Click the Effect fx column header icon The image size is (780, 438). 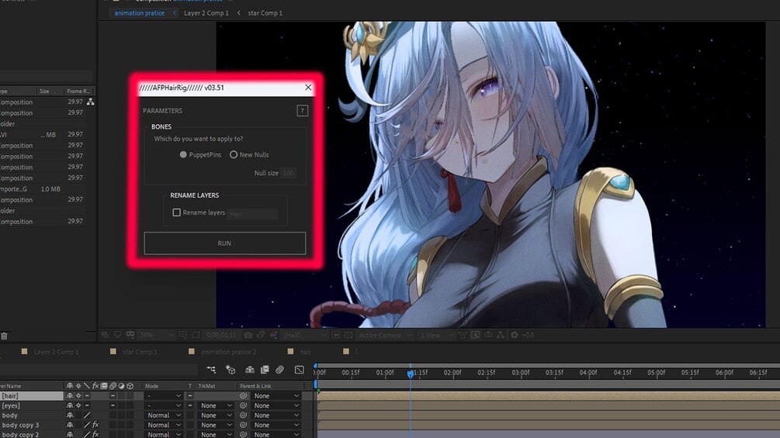click(x=95, y=386)
